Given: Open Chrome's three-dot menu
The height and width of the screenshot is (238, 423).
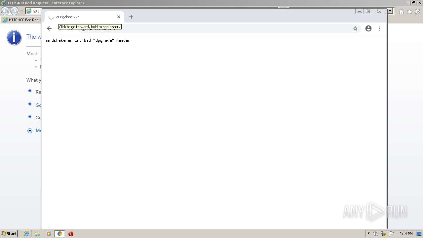Looking at the screenshot, I should [x=379, y=28].
